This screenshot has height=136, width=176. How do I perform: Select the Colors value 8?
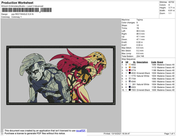[169, 5]
